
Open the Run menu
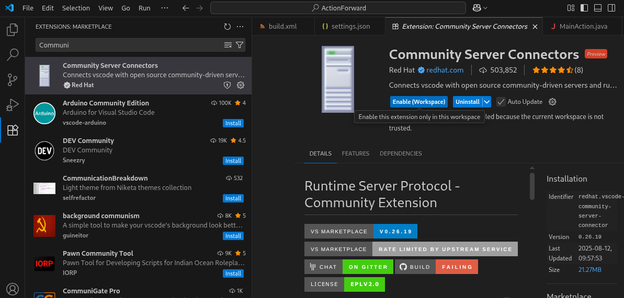(144, 8)
